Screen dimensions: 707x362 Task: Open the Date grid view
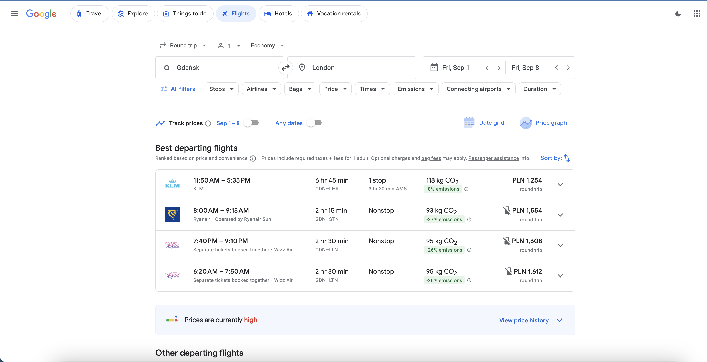[484, 123]
